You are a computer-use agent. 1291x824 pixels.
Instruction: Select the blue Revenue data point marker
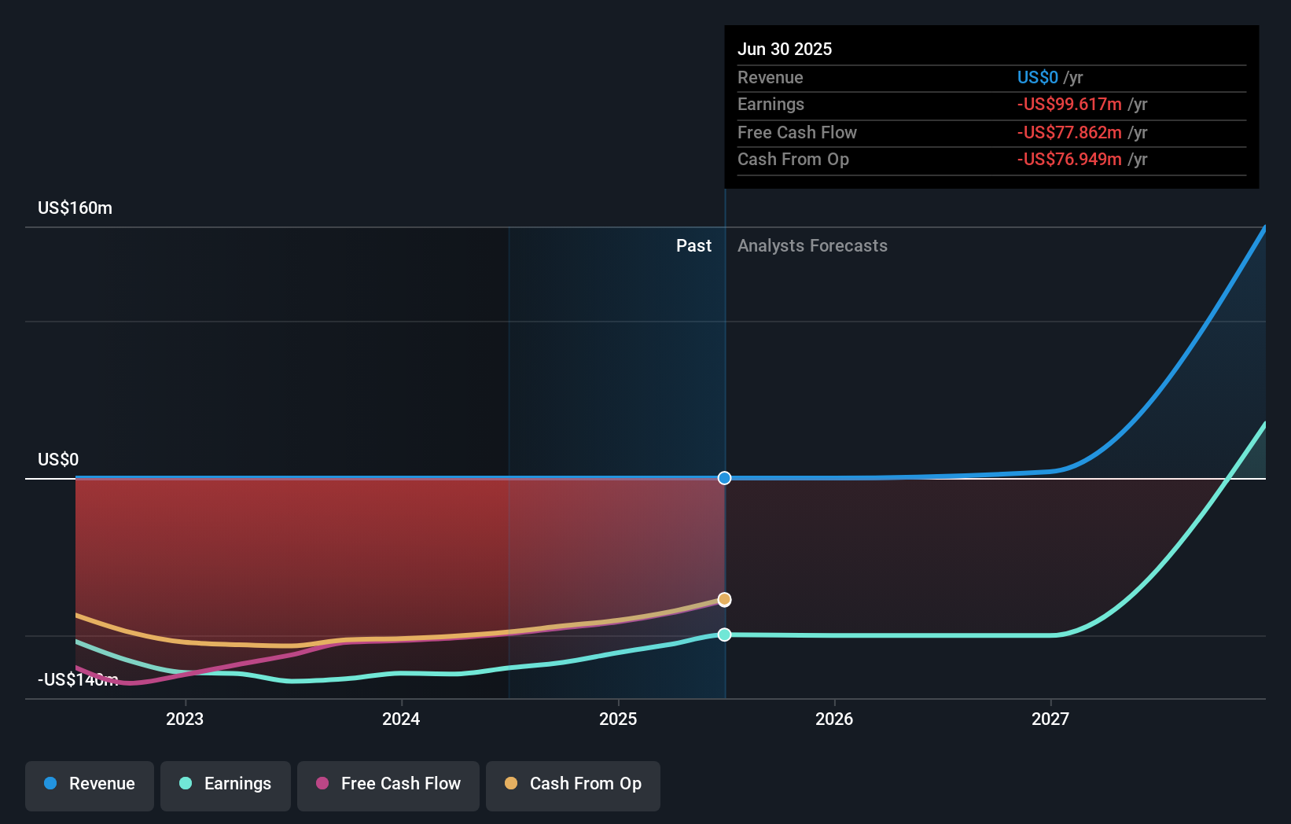pyautogui.click(x=724, y=477)
